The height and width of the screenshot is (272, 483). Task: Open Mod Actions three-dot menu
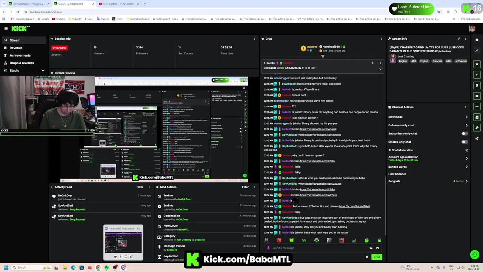click(255, 187)
